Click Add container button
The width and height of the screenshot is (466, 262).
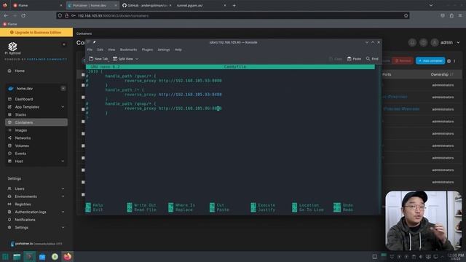430,60
